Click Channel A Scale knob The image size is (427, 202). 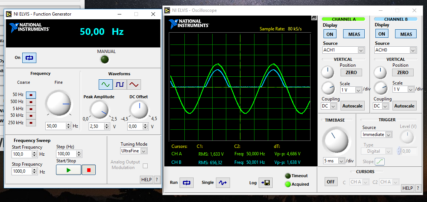click(328, 88)
